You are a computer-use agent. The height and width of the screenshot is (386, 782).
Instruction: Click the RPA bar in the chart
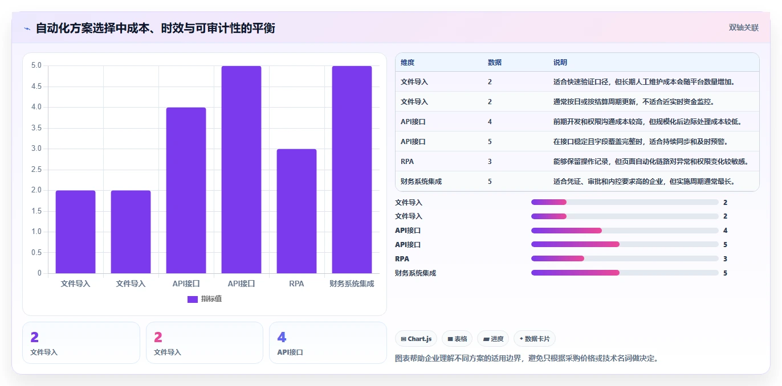pyautogui.click(x=296, y=211)
